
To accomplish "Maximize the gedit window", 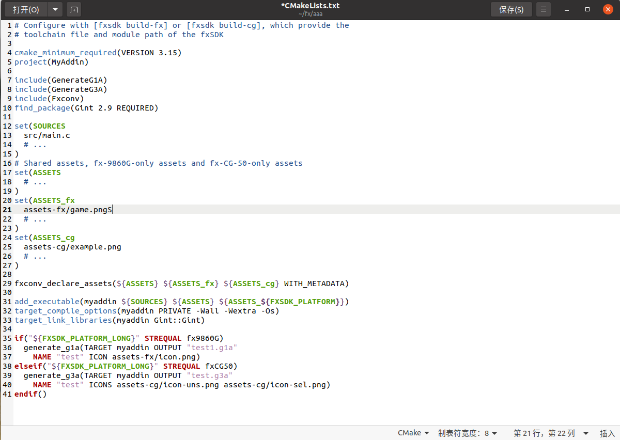I will [587, 9].
